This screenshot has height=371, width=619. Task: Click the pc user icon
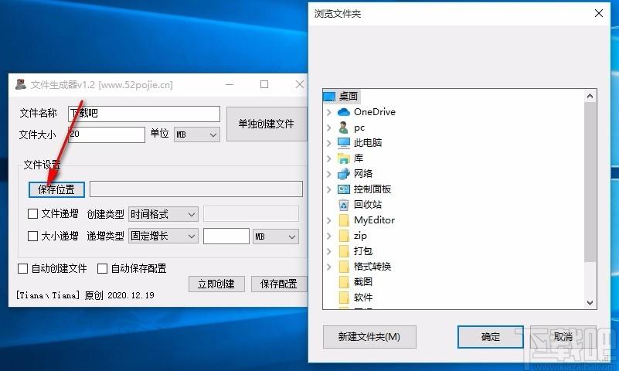(x=344, y=128)
